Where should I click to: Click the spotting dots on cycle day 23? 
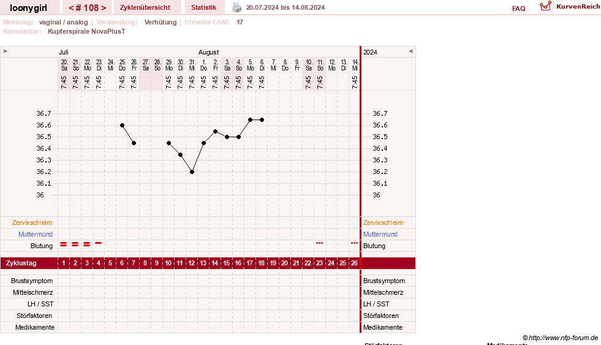[x=319, y=243]
